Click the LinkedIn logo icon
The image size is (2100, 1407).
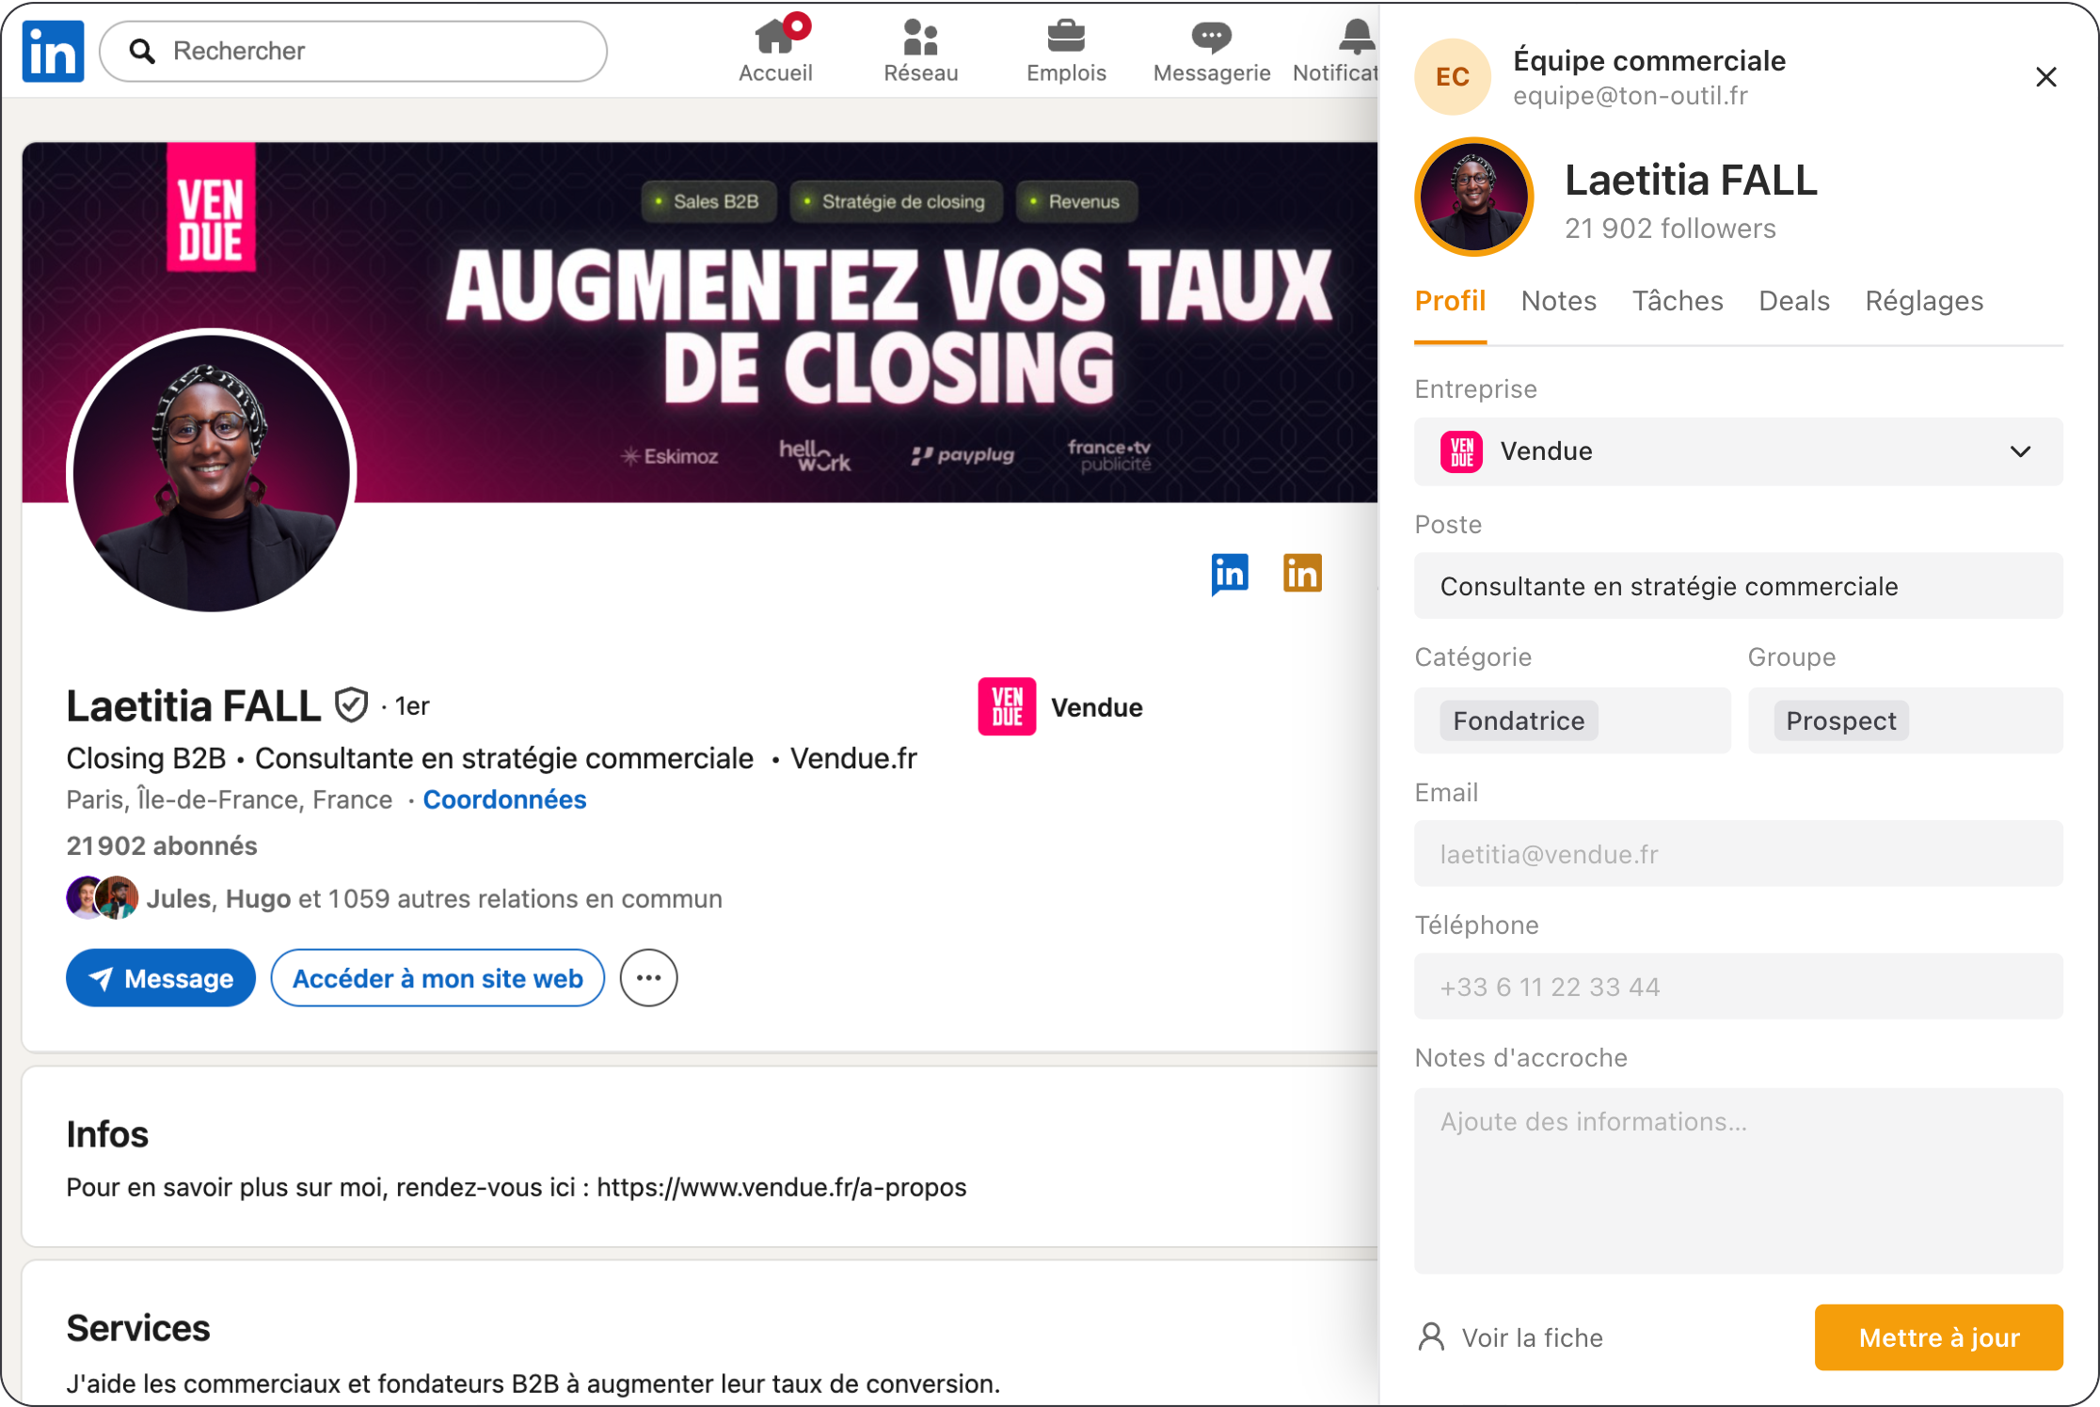(x=53, y=51)
